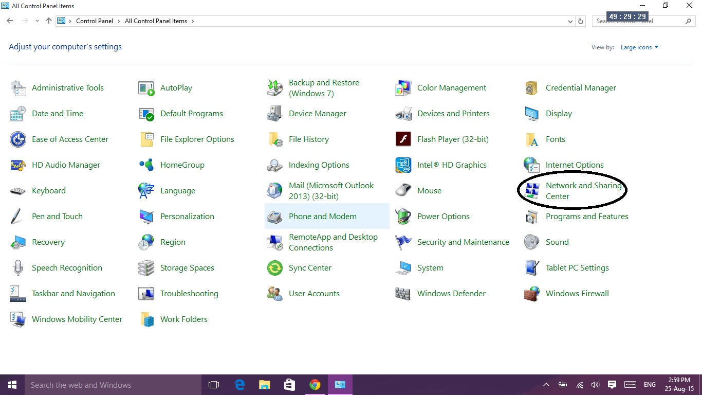Viewport: 702px width, 395px height.
Task: Click All Control Panel Items breadcrumb
Action: point(156,21)
